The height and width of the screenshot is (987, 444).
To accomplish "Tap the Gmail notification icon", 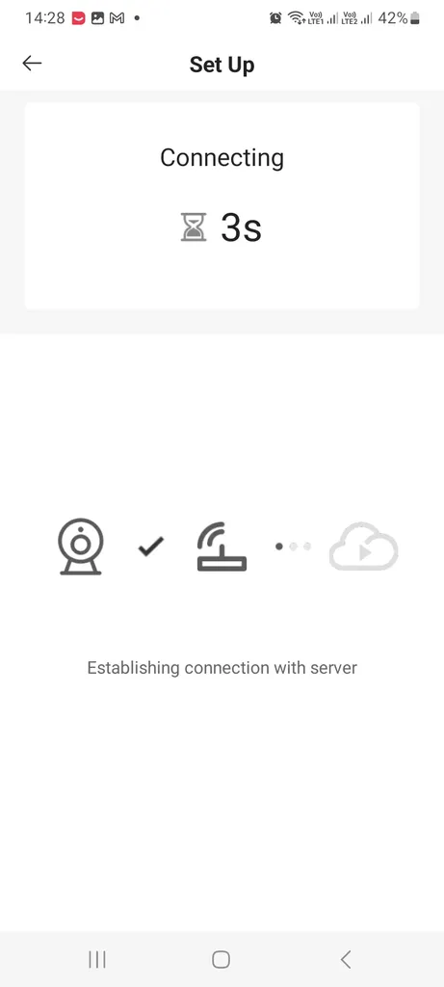I will click(117, 18).
